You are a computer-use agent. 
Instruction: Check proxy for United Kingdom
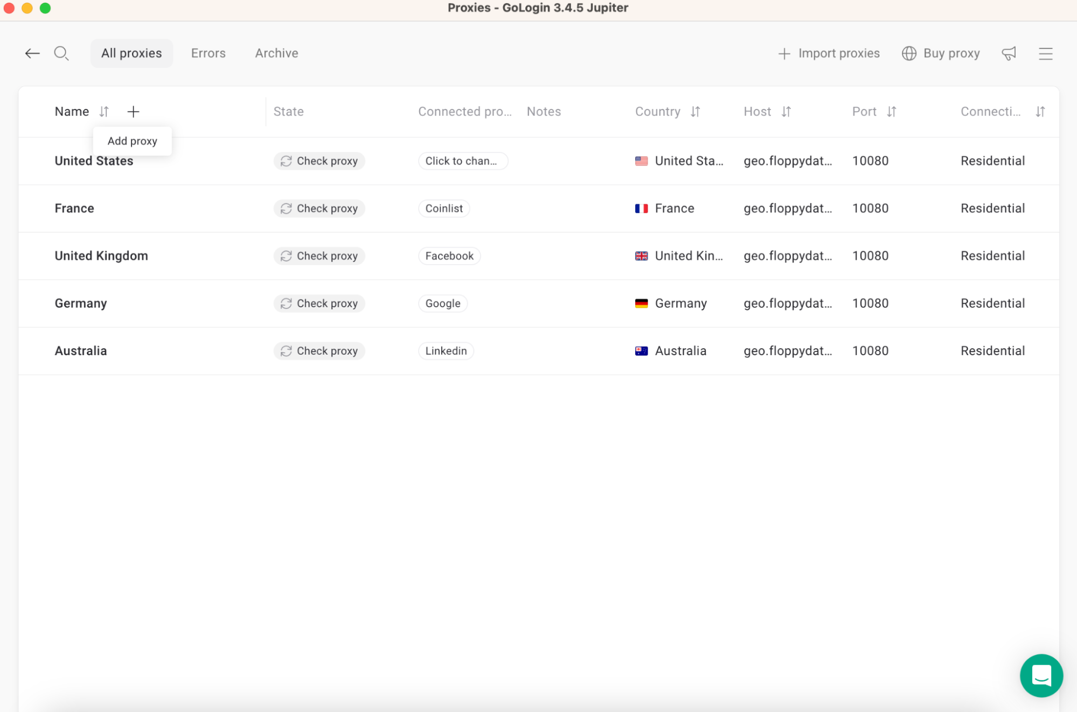click(319, 256)
